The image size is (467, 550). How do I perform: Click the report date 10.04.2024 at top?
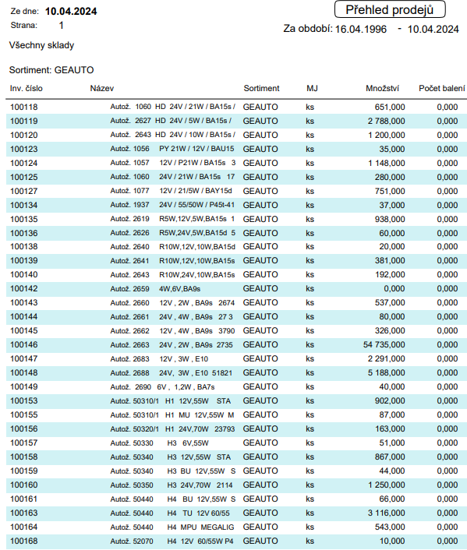point(71,11)
